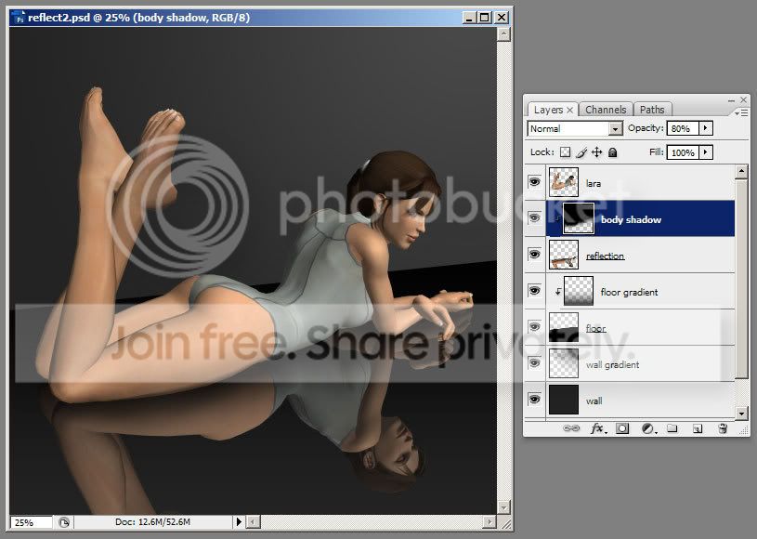Click the layers list scroll up arrow
Viewport: 757px width, 539px height.
pos(741,172)
